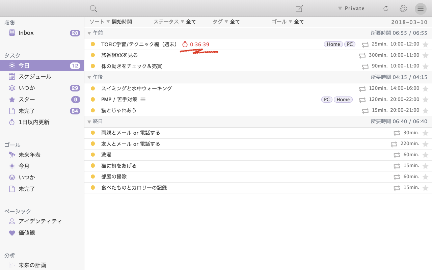This screenshot has width=432, height=270.
Task: Select the 旅番組XXを見る task row
Action: coord(258,55)
